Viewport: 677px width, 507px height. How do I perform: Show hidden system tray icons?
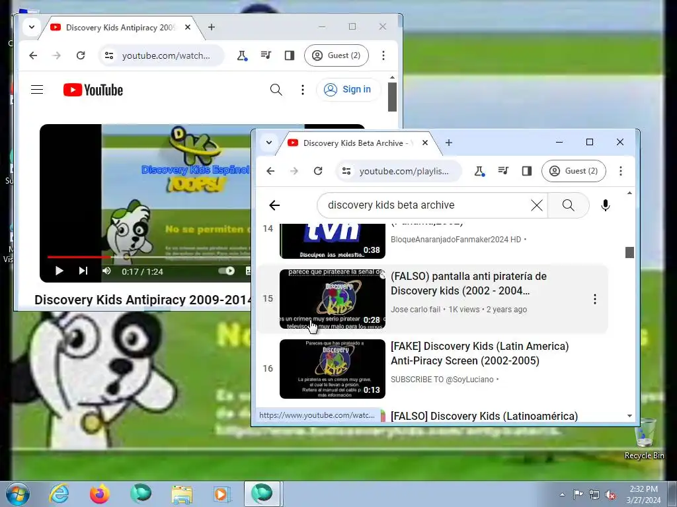(562, 494)
